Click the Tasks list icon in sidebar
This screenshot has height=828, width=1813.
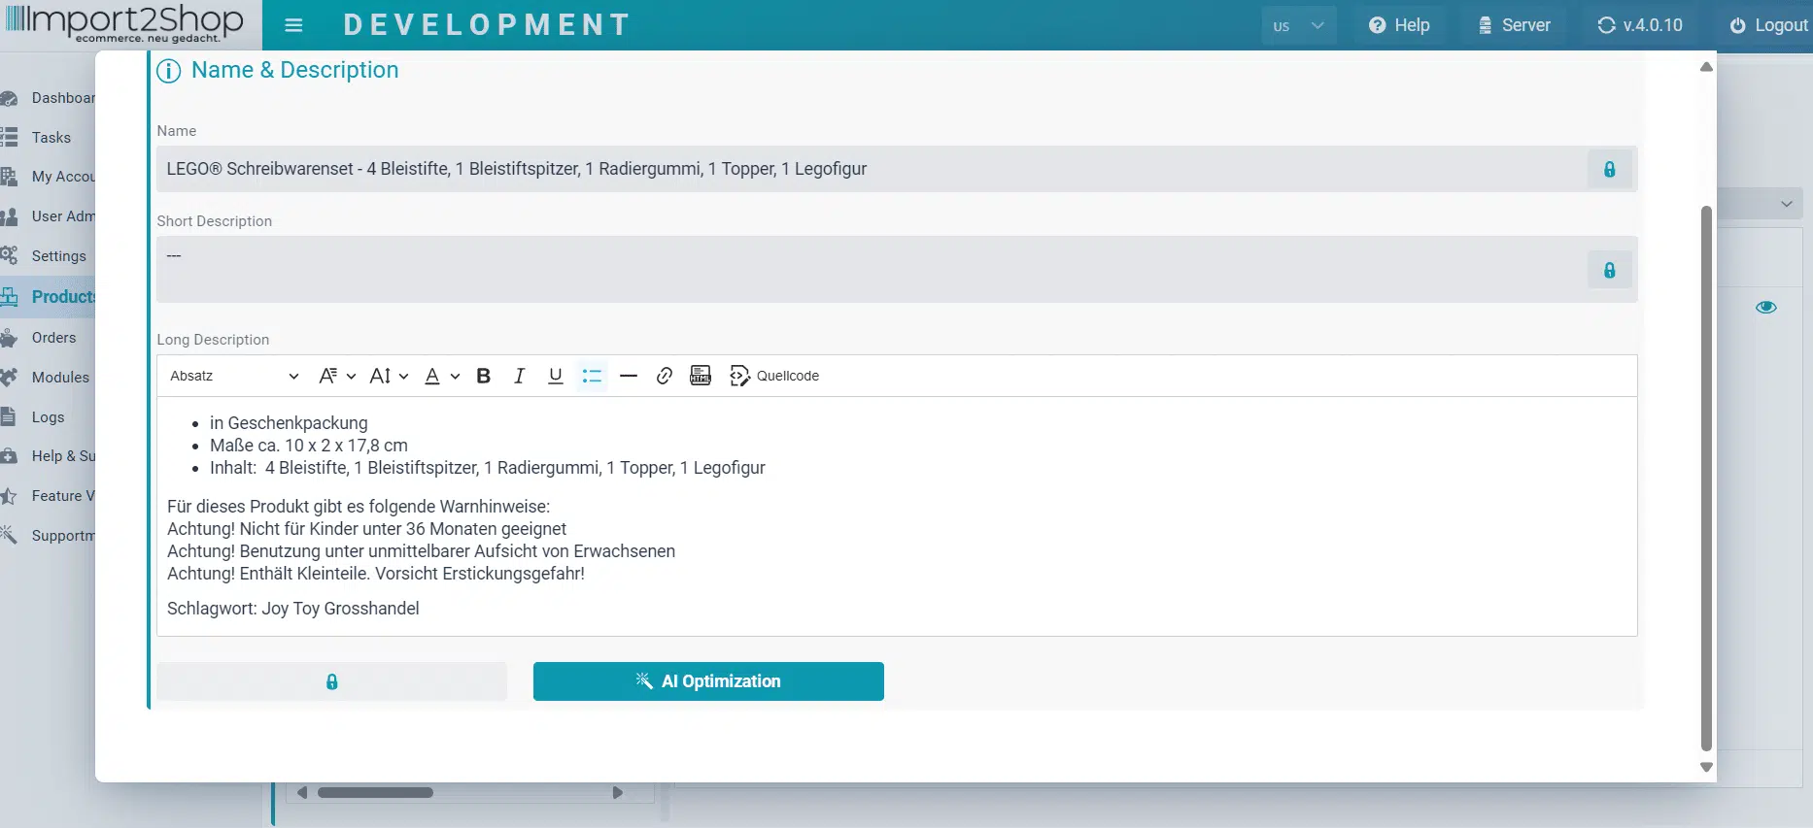tap(9, 138)
